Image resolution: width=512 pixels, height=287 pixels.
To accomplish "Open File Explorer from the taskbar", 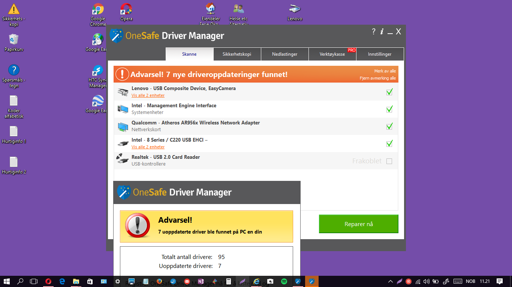I will click(76, 281).
